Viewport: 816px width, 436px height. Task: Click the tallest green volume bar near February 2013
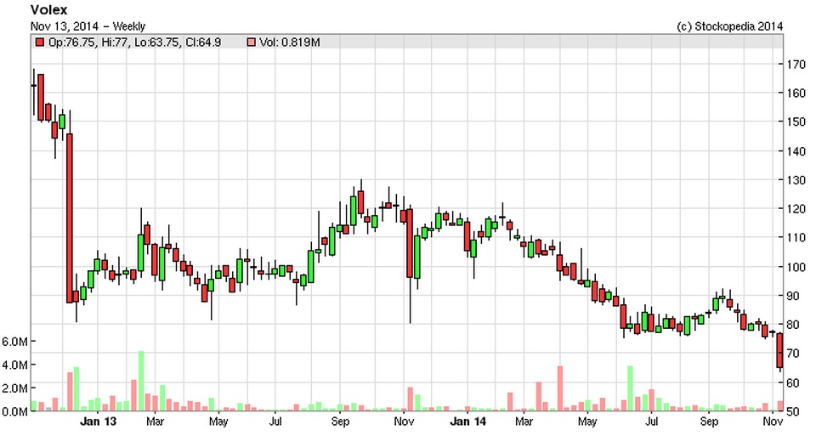coord(141,381)
